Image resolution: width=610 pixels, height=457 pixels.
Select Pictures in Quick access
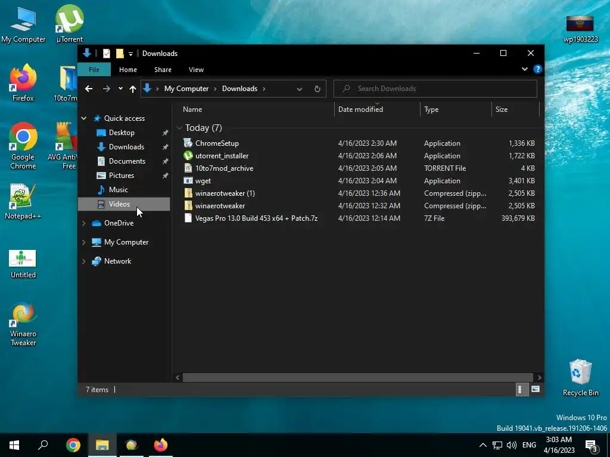coord(122,176)
